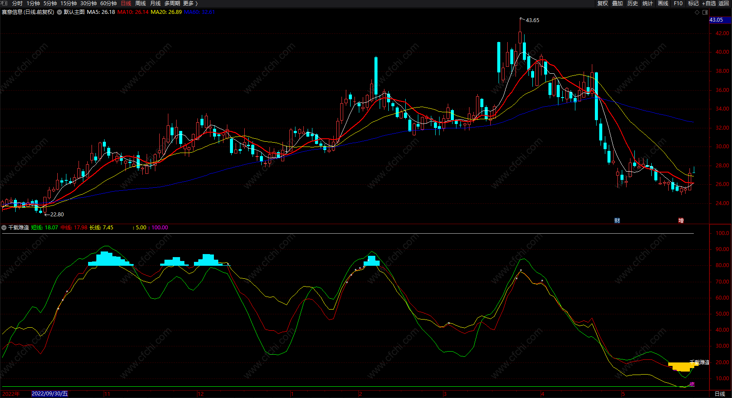Image resolution: width=732 pixels, height=398 pixels.
Task: Click the MA20: 26.89 value
Action: [166, 12]
